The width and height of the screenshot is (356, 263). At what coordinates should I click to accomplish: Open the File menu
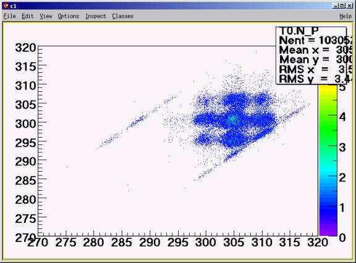tap(9, 16)
